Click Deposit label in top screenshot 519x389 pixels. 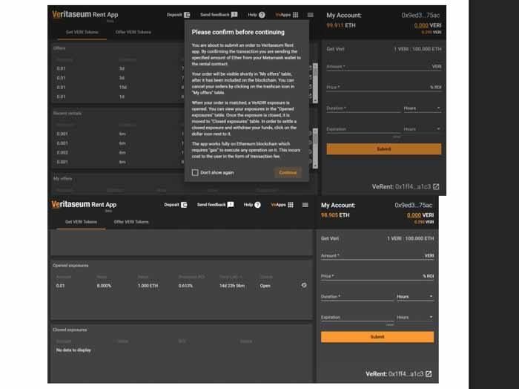[174, 15]
